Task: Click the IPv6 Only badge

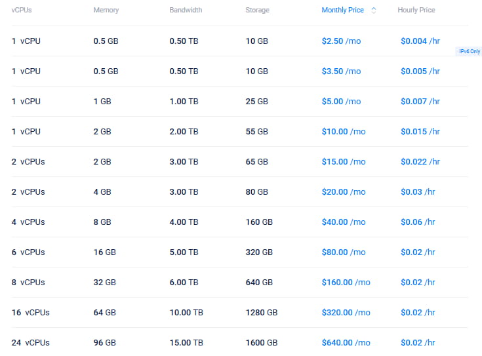Action: pyautogui.click(x=470, y=51)
